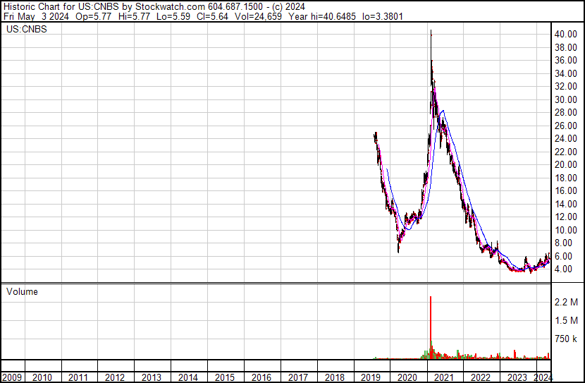Click the 2019 year label on time axis
Screen dimensions: 585x383
pos(371,377)
